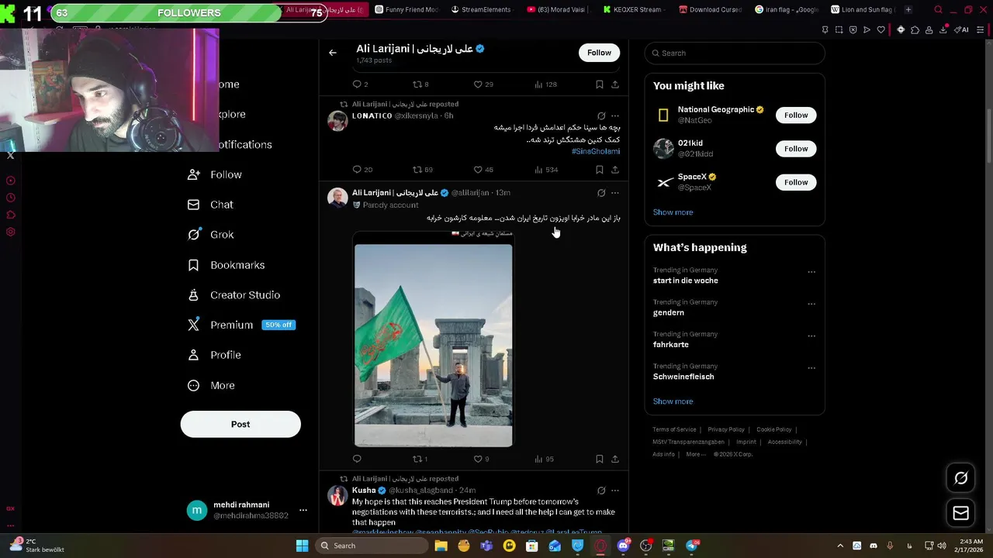The height and width of the screenshot is (558, 993).
Task: Open the Messages floating button at bottom right
Action: [x=960, y=513]
